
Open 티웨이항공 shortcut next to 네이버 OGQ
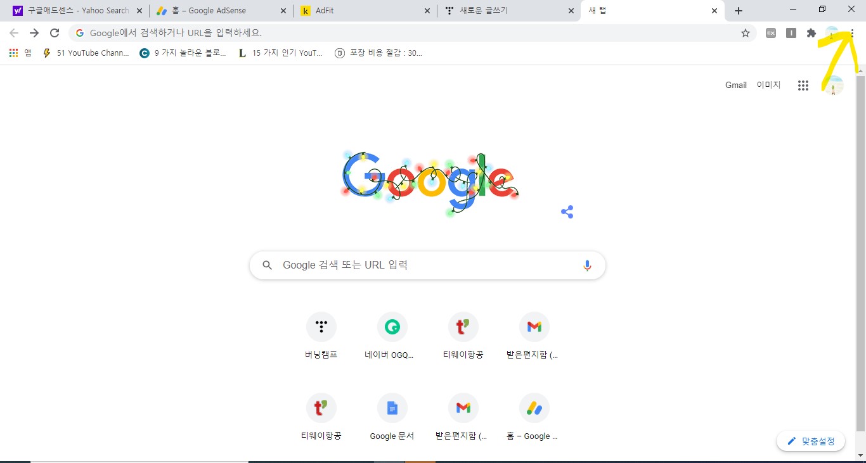pos(463,336)
